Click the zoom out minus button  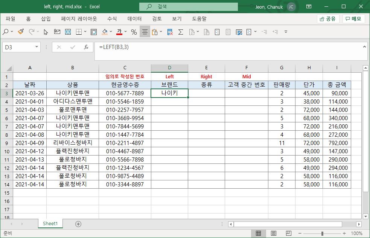tap(300, 233)
